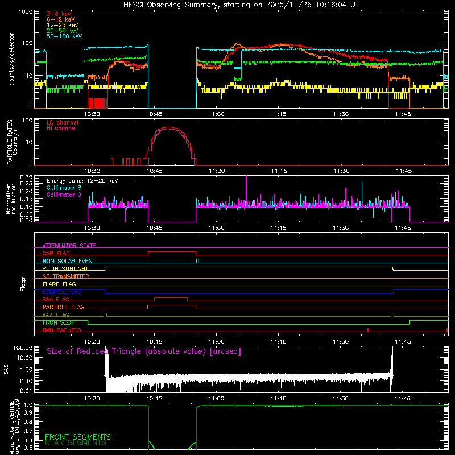This screenshot has width=455, height=455.
Task: Click the raised GAP FLAG segment
Action: coord(172,252)
